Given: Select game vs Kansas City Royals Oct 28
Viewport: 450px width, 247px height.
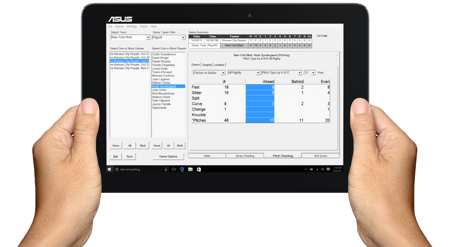Looking at the screenshot, I should click(x=130, y=57).
